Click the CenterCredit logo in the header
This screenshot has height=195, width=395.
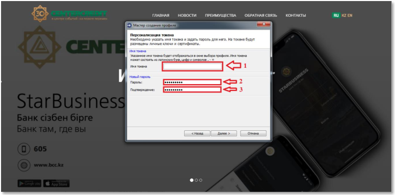(x=70, y=14)
